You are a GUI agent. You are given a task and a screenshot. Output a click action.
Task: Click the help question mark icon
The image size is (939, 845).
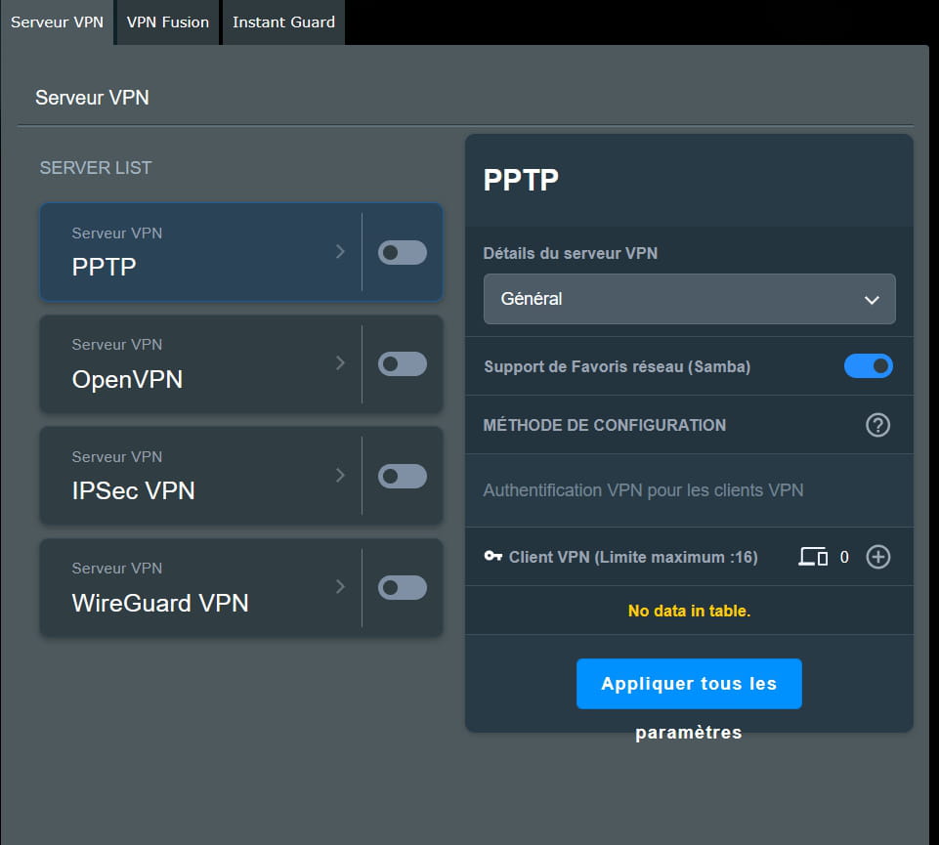click(x=877, y=425)
